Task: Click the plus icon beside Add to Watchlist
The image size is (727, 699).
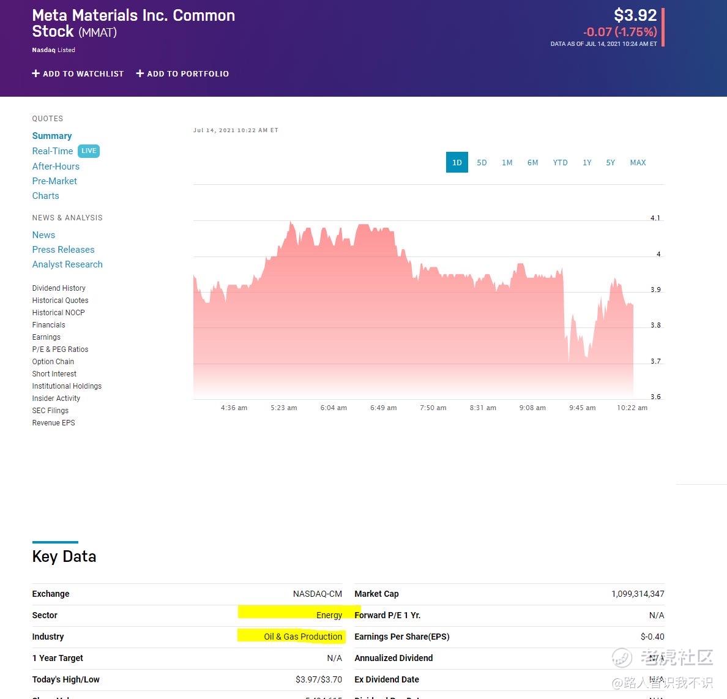Action: [x=35, y=73]
